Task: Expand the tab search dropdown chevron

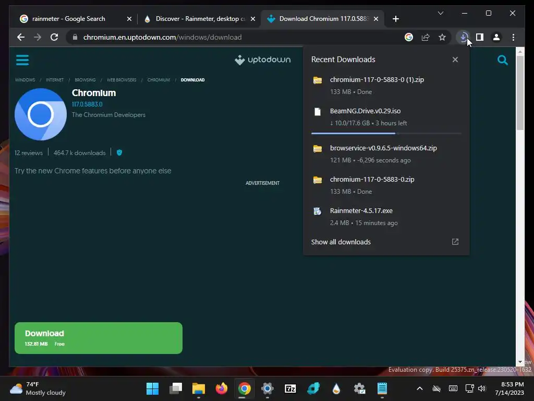Action: pyautogui.click(x=440, y=13)
